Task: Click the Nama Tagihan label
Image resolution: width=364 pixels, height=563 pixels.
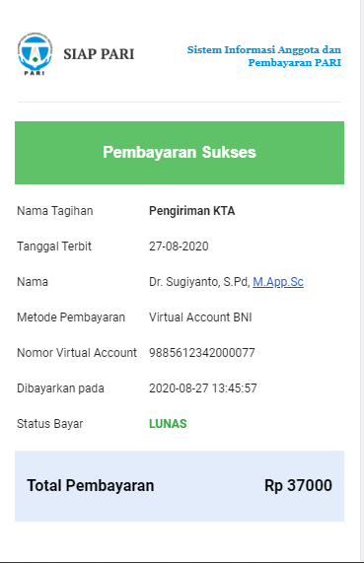Action: [x=55, y=211]
